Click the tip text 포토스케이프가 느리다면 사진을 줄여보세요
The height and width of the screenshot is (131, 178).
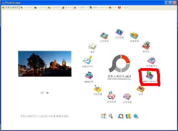45,116
